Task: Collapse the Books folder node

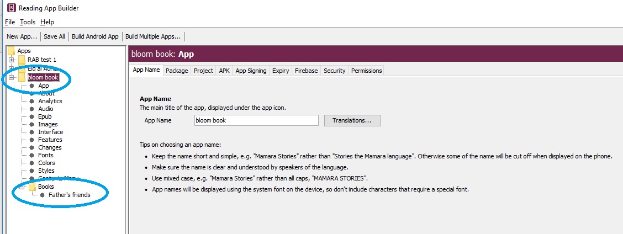Action: tap(22, 187)
